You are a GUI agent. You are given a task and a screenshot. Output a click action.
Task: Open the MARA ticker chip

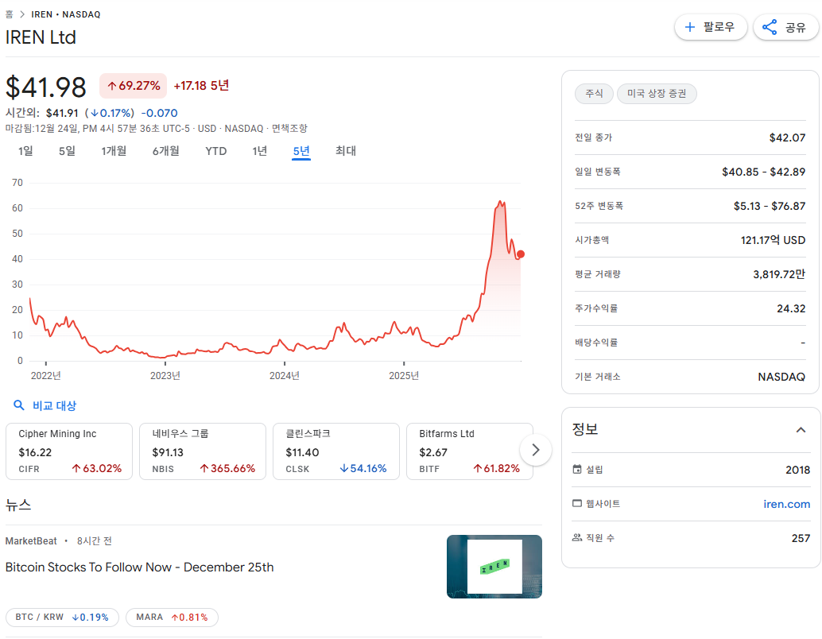172,617
